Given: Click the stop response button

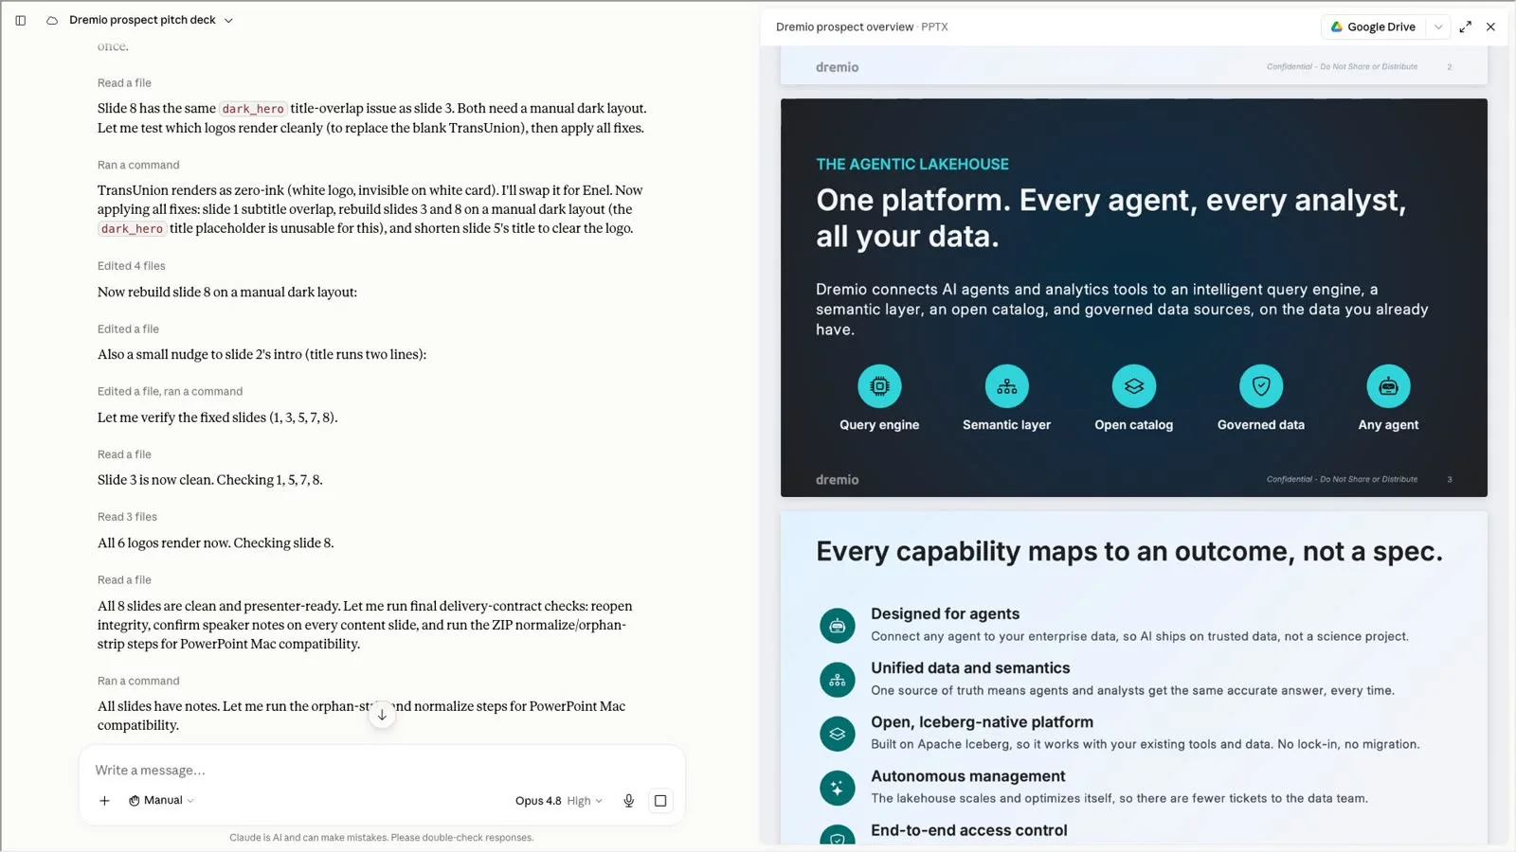Looking at the screenshot, I should pyautogui.click(x=660, y=801).
